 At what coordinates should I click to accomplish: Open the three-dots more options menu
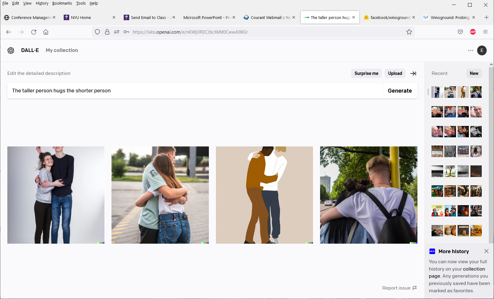[x=470, y=50]
